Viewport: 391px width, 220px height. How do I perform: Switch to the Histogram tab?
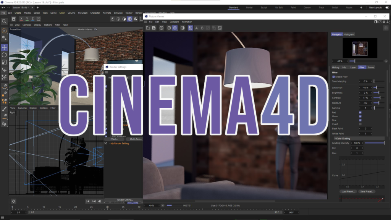coord(349,34)
